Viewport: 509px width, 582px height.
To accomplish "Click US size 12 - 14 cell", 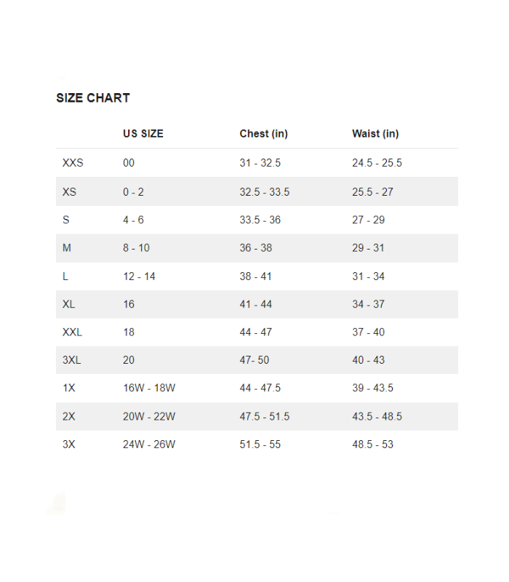I will [139, 276].
